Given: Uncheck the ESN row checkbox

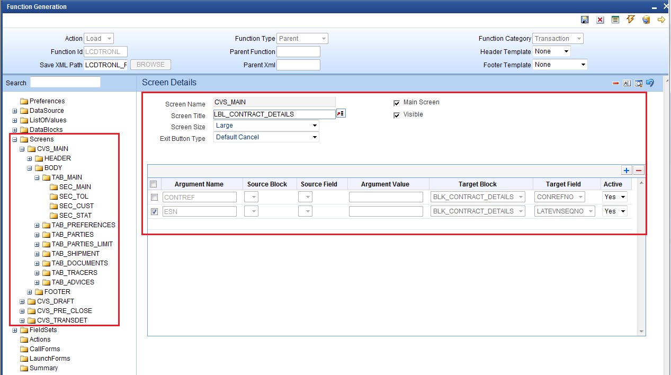Looking at the screenshot, I should [x=154, y=211].
